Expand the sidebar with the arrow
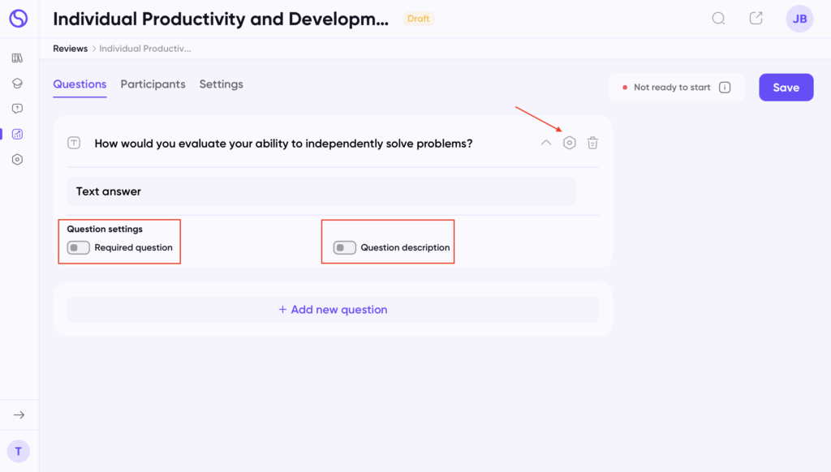This screenshot has height=472, width=831. [19, 415]
